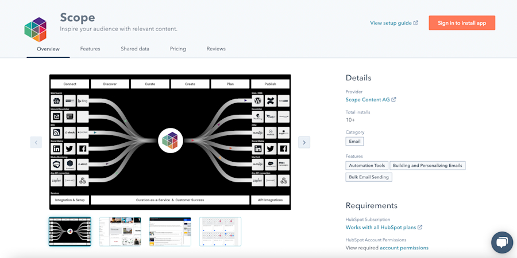
Task: Select the Pricing tab
Action: pos(178,49)
